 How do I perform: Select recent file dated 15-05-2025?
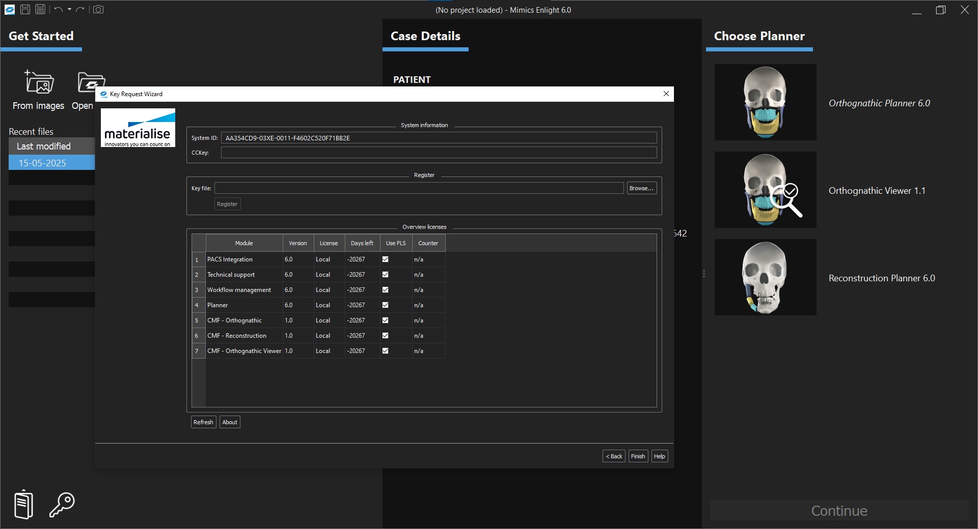(51, 163)
